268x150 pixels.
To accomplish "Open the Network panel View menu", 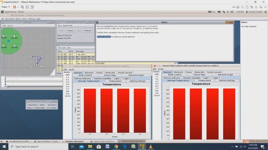I will [x=4, y=25].
